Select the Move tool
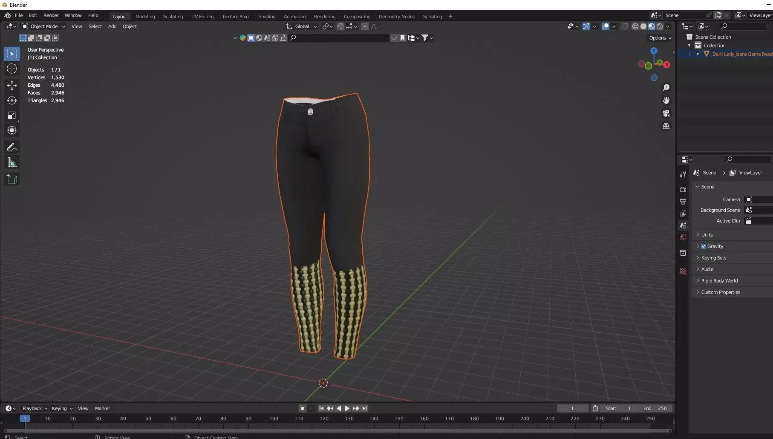This screenshot has width=773, height=439. (x=12, y=86)
